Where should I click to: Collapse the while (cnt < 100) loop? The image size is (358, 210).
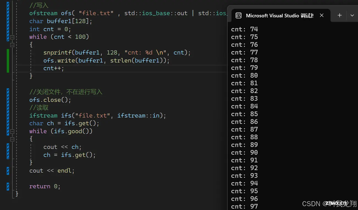coord(12,37)
